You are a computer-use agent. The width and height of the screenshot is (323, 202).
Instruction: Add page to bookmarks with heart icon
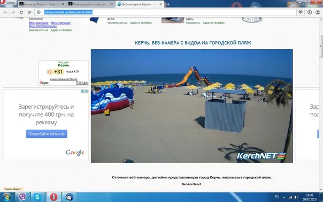tap(301, 12)
